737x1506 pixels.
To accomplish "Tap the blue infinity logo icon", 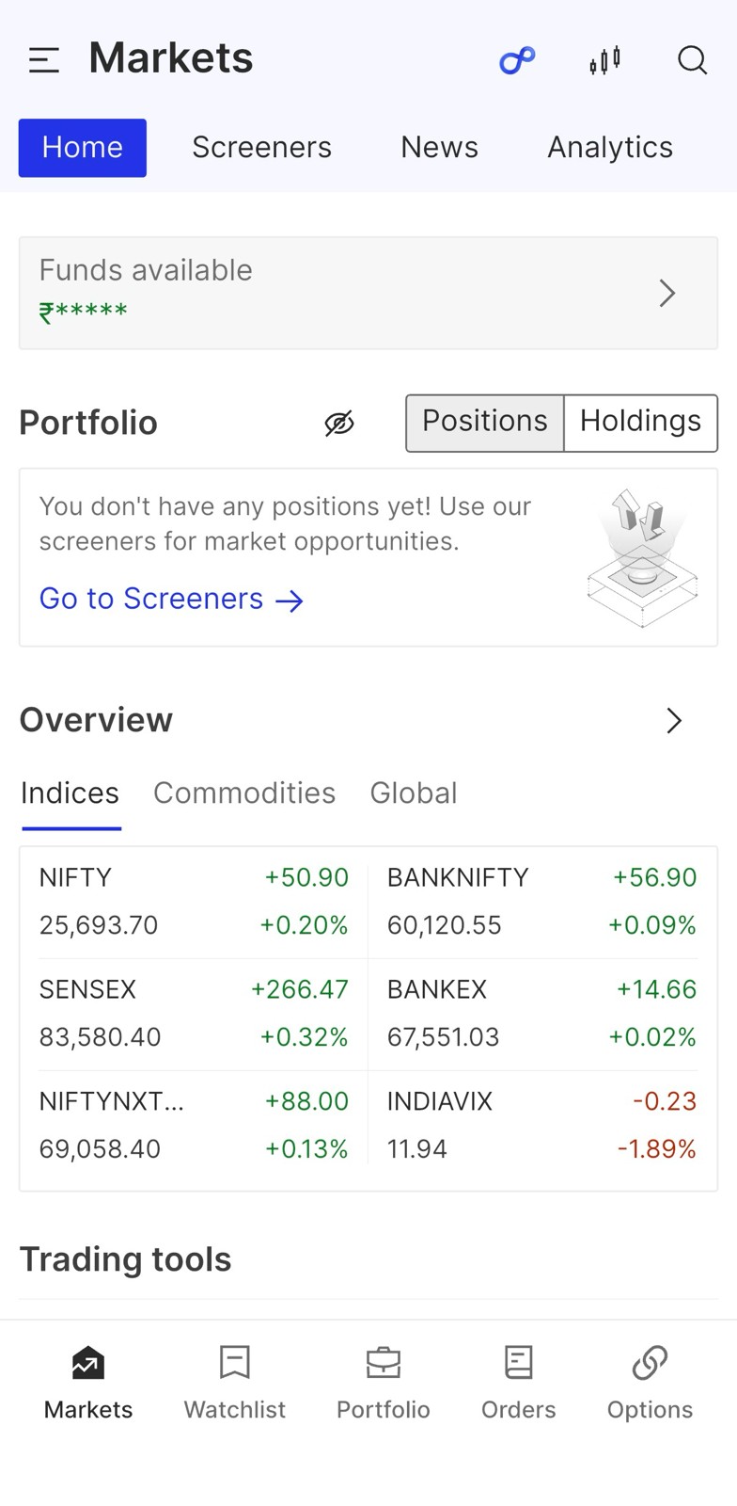I will click(x=516, y=60).
